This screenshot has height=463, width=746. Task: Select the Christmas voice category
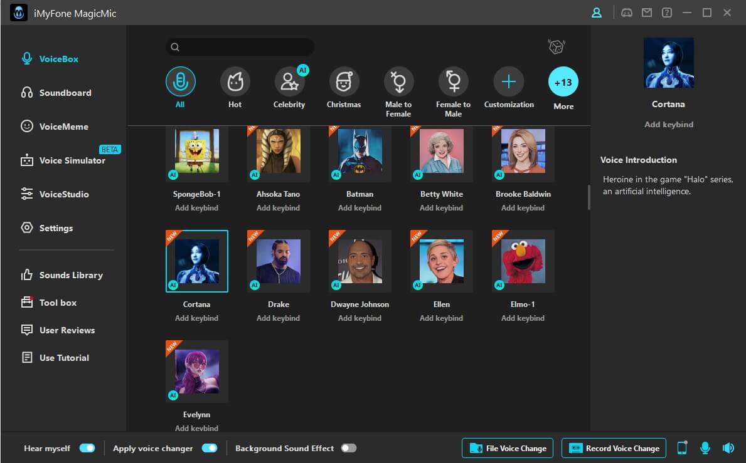[344, 81]
